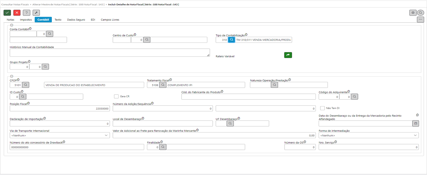Click the red cancel X button
Screen dimensions: 427x175
(17, 13)
